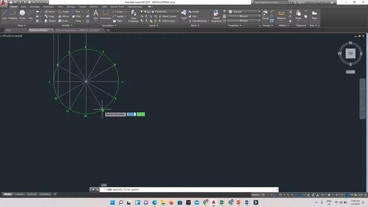368x207 pixels.
Task: Switch to the Annotate ribbon tab
Action: tap(34, 6)
